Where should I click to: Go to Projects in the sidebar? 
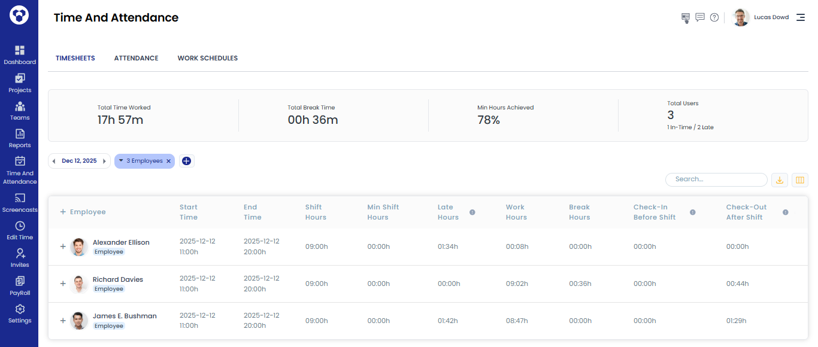[20, 79]
